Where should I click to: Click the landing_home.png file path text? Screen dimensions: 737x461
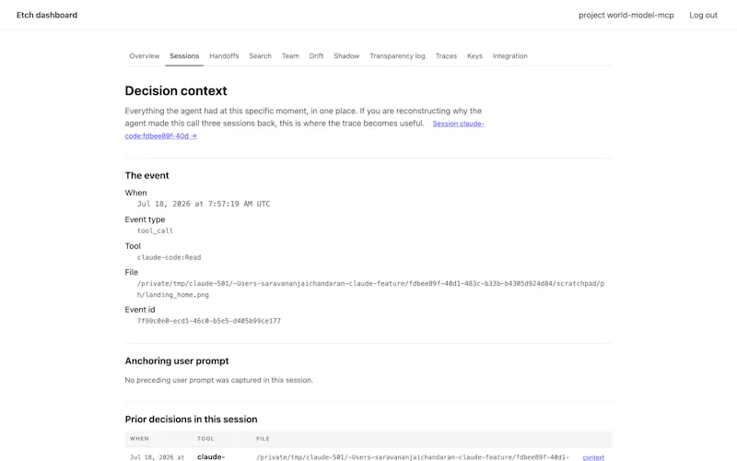[370, 290]
